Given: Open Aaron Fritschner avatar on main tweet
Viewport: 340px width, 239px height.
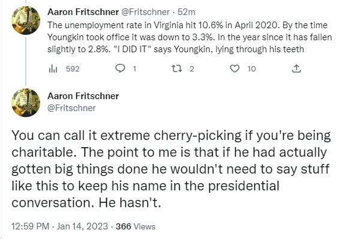Looking at the screenshot, I should 26,103.
